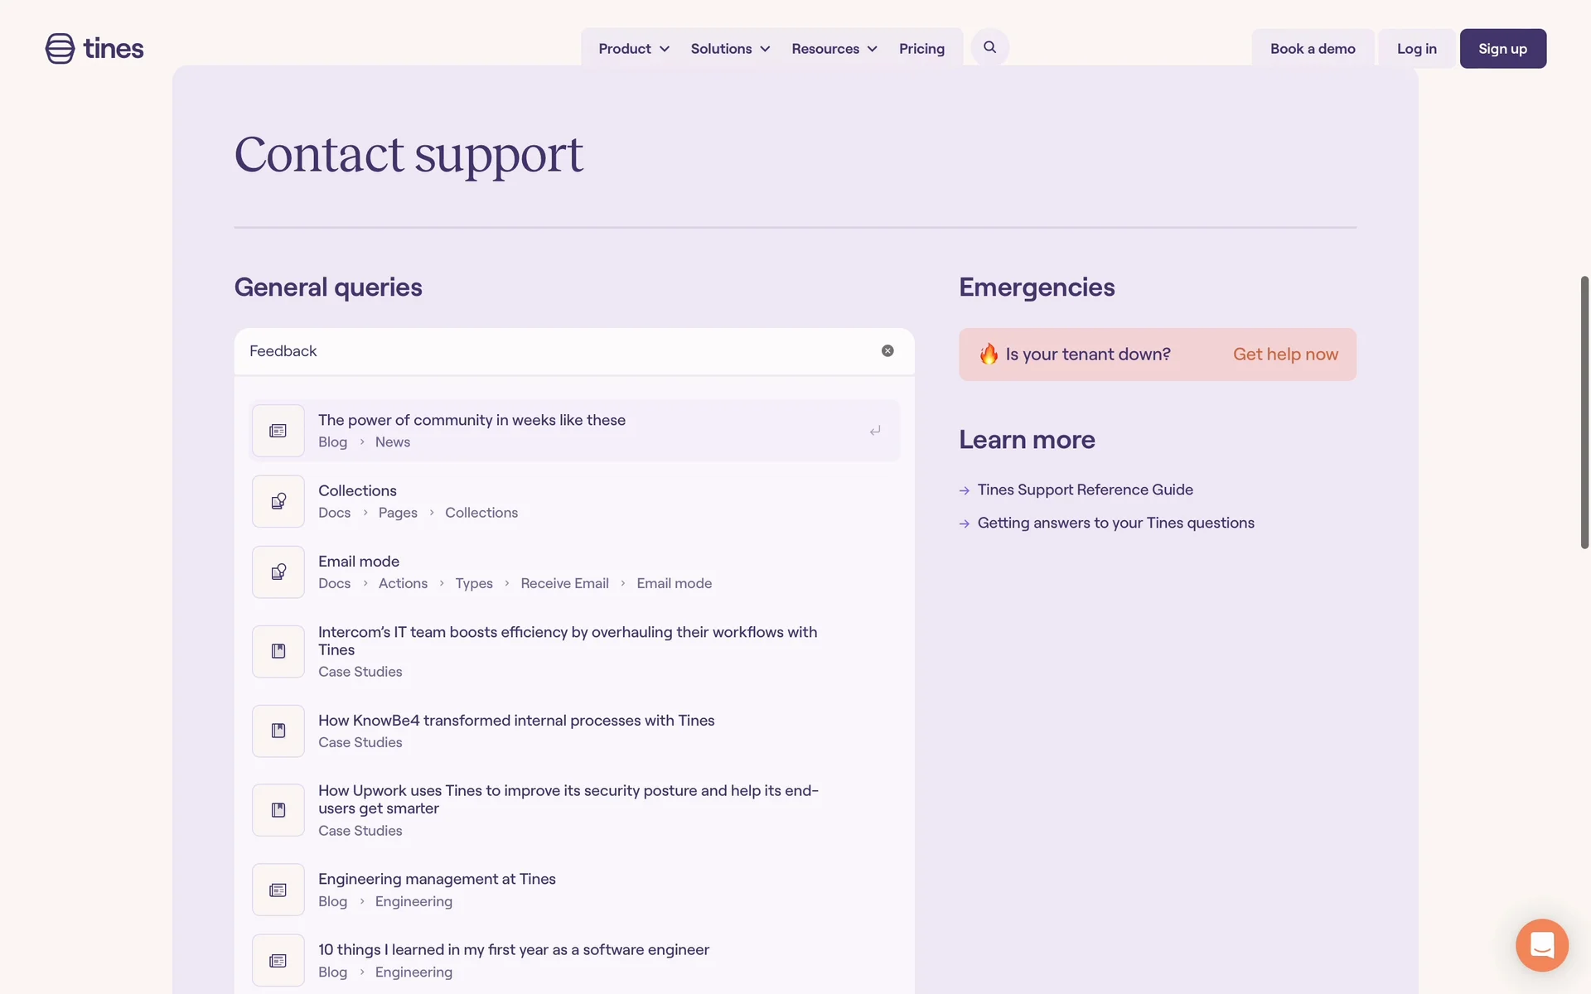This screenshot has height=994, width=1591.
Task: Click the Collections docs result icon
Action: coord(278,502)
